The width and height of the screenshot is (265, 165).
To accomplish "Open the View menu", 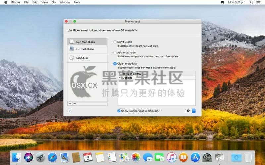I will click(x=45, y=2).
